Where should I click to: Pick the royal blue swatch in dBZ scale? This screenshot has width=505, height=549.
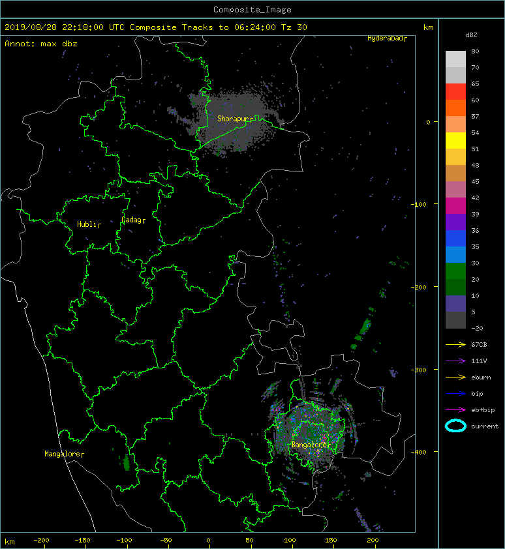click(x=455, y=239)
